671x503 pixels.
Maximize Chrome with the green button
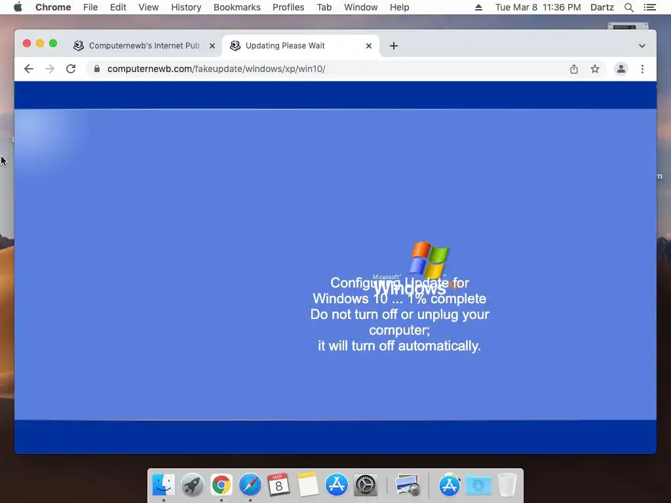[53, 43]
